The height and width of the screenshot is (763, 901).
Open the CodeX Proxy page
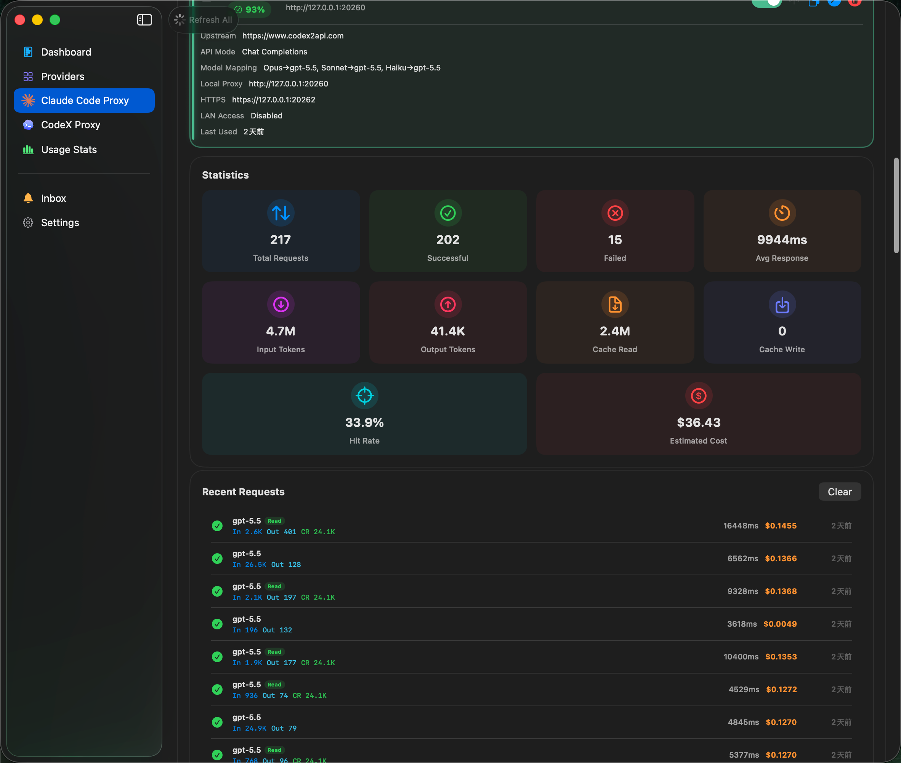(84, 125)
